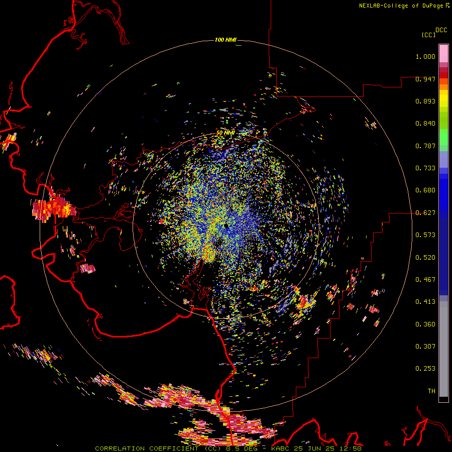Select the 0.893 legend value
This screenshot has width=452, height=452.
(425, 101)
